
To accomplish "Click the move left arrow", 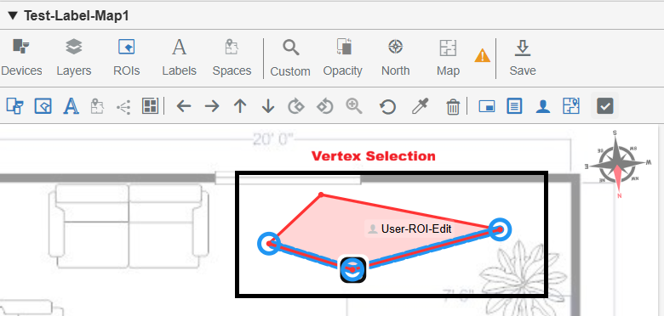I will click(x=184, y=106).
